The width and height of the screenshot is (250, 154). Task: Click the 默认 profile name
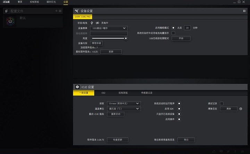(x=23, y=18)
